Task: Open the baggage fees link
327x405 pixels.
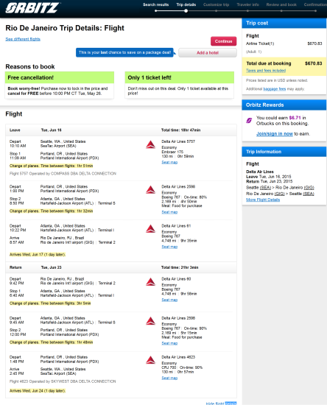Action: [274, 89]
